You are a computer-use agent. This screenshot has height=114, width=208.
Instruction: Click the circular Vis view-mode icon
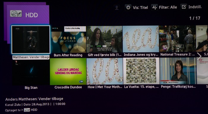click(x=128, y=7)
